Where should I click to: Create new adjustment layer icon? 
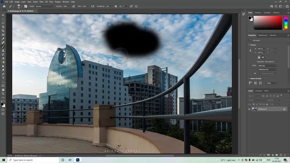pyautogui.click(x=273, y=155)
